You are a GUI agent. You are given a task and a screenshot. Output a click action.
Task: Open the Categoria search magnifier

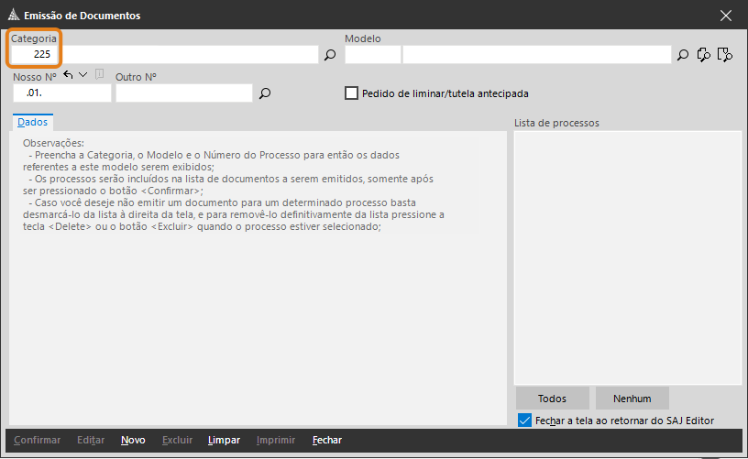(x=330, y=55)
